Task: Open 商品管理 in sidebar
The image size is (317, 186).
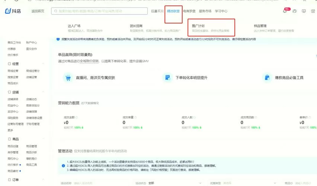Action: (32, 146)
